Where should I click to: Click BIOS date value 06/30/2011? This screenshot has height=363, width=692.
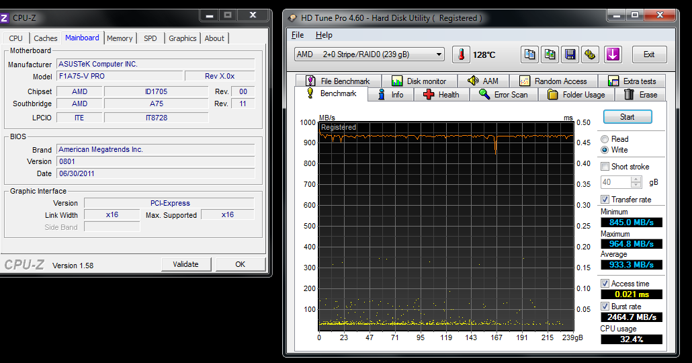tap(155, 173)
